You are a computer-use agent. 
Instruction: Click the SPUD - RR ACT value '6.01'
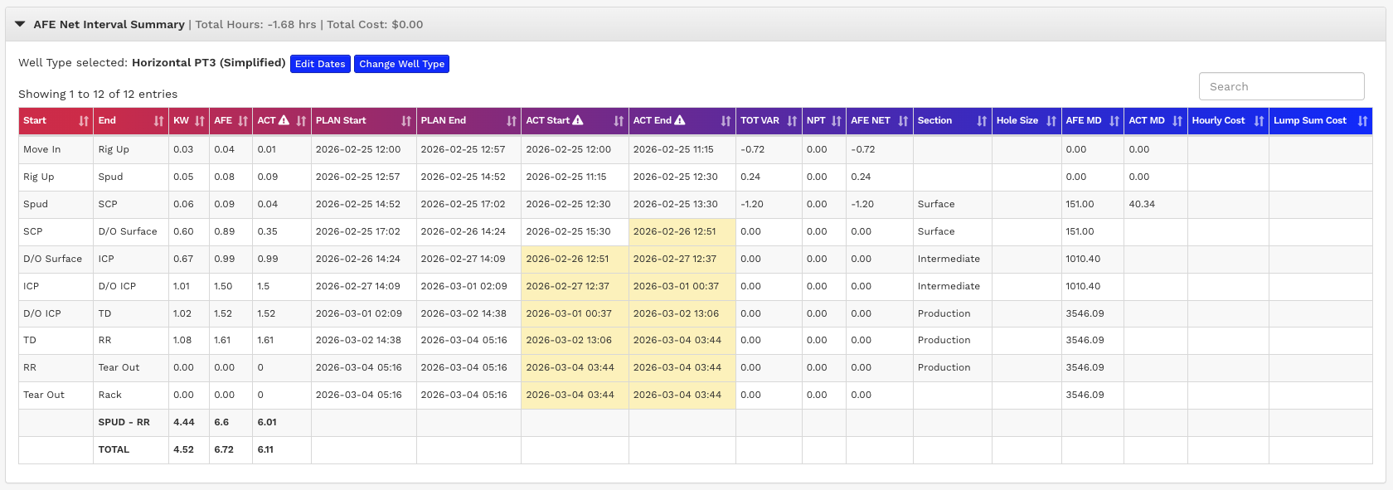pyautogui.click(x=267, y=422)
